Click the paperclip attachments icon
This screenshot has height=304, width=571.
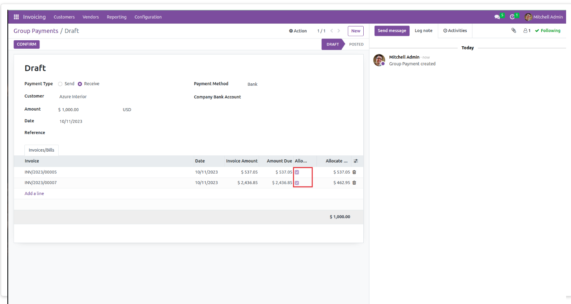point(514,30)
